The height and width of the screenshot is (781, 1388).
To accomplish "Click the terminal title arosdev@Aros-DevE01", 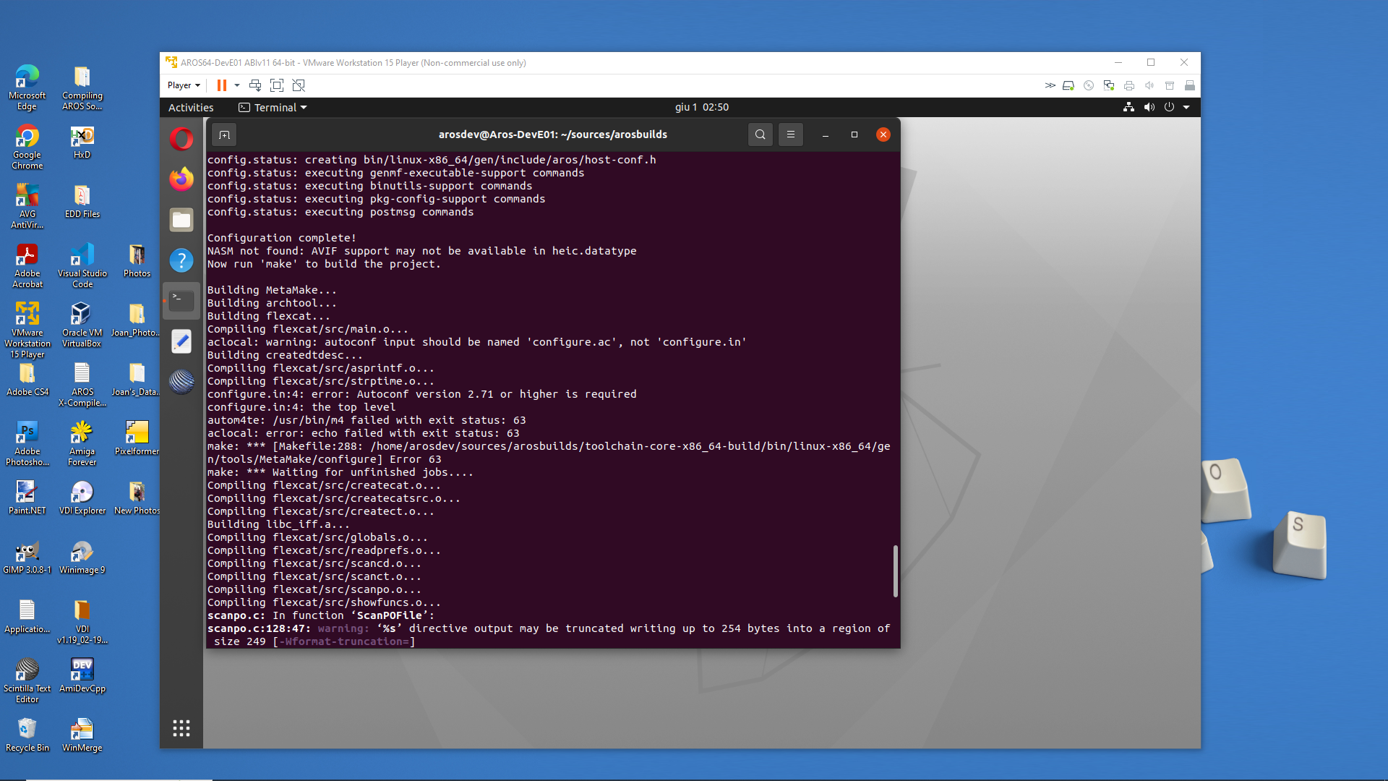I will 553,135.
